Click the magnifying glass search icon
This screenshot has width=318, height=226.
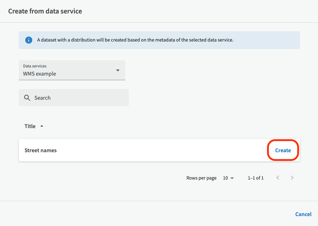tap(27, 98)
